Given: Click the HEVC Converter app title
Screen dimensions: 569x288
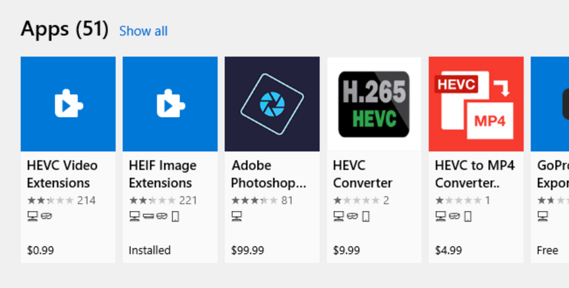Looking at the screenshot, I should coord(362,174).
